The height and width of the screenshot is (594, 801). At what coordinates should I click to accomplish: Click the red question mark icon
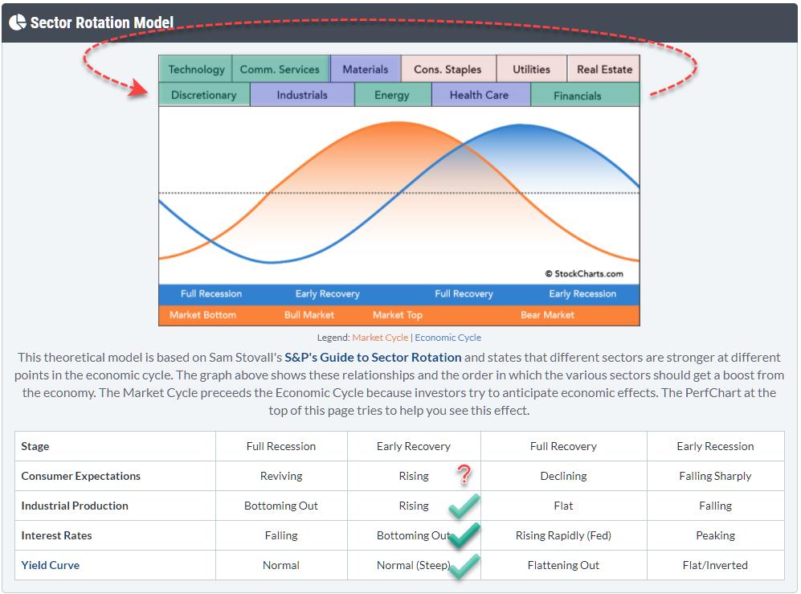tap(464, 475)
